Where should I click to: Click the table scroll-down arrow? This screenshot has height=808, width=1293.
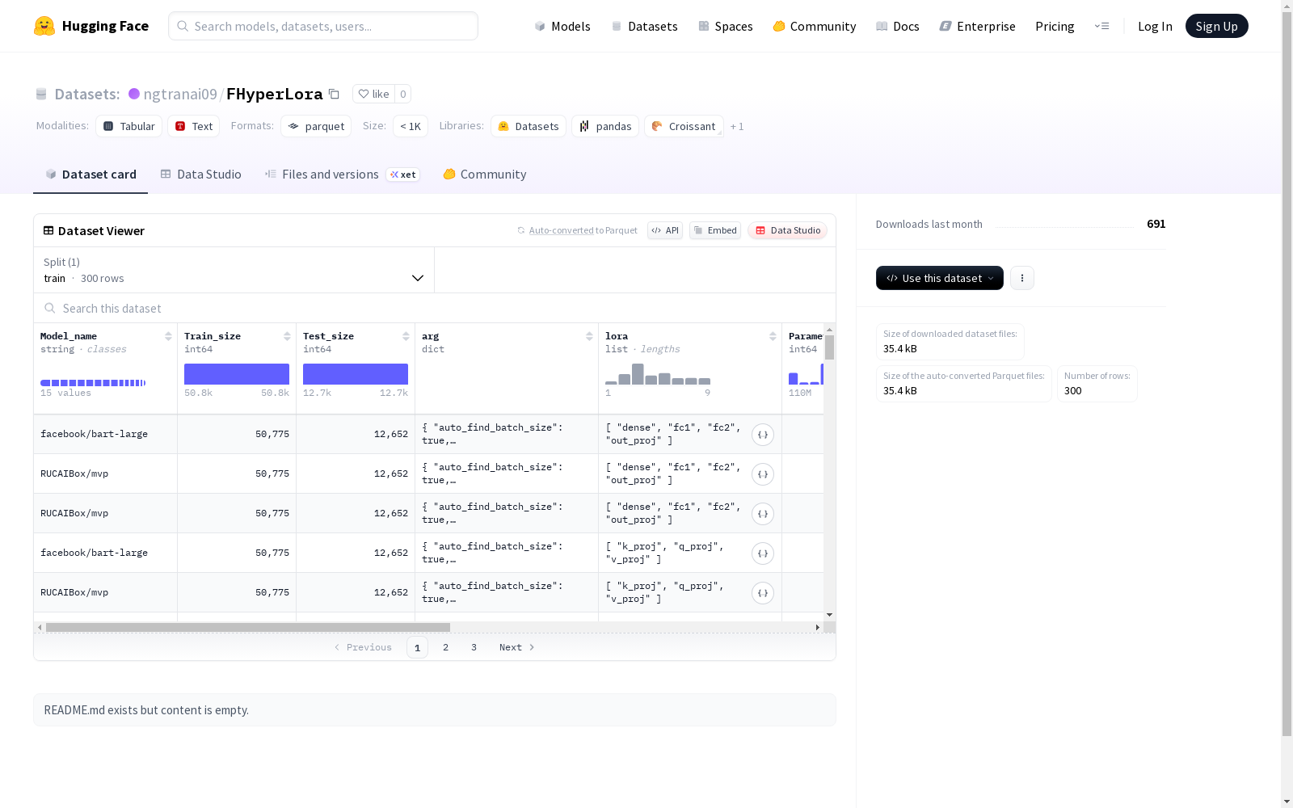829,616
